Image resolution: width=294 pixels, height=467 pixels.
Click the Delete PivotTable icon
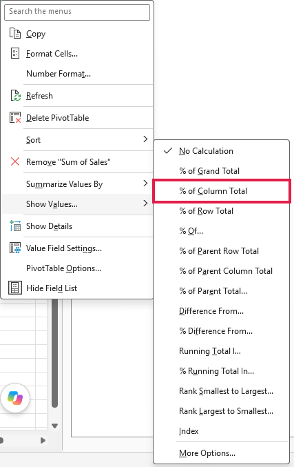[x=15, y=118]
